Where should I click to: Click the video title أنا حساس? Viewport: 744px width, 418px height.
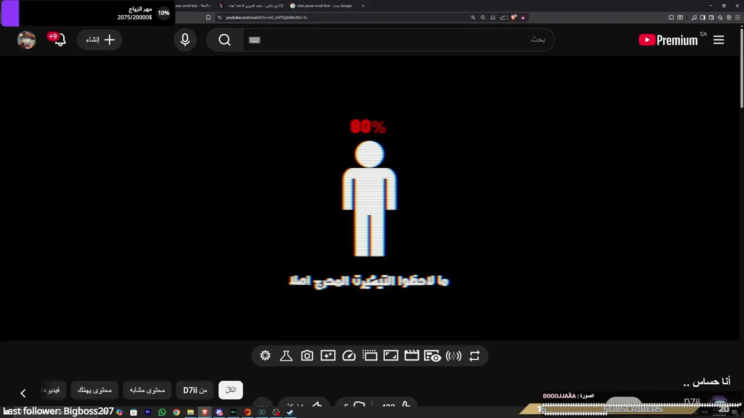pos(707,381)
